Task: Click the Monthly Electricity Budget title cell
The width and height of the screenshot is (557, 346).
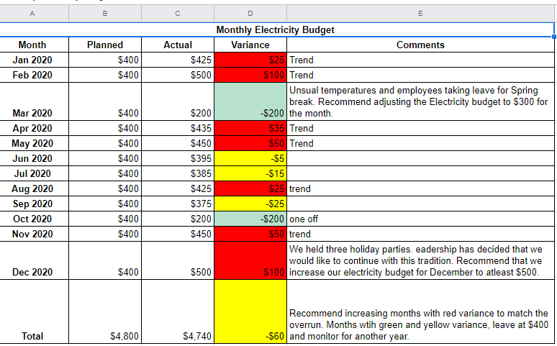Action: click(x=277, y=29)
